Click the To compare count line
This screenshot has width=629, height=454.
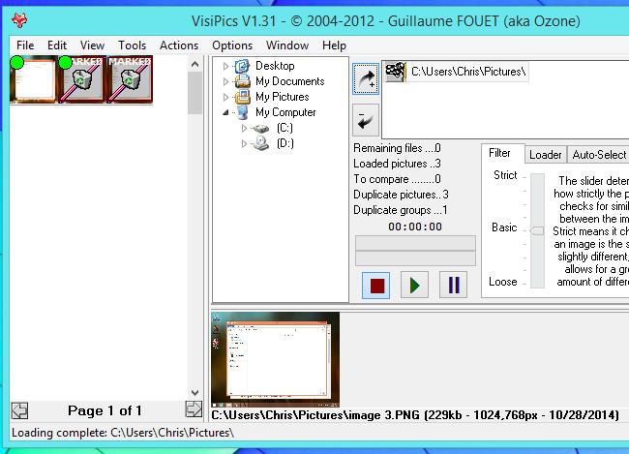(397, 179)
